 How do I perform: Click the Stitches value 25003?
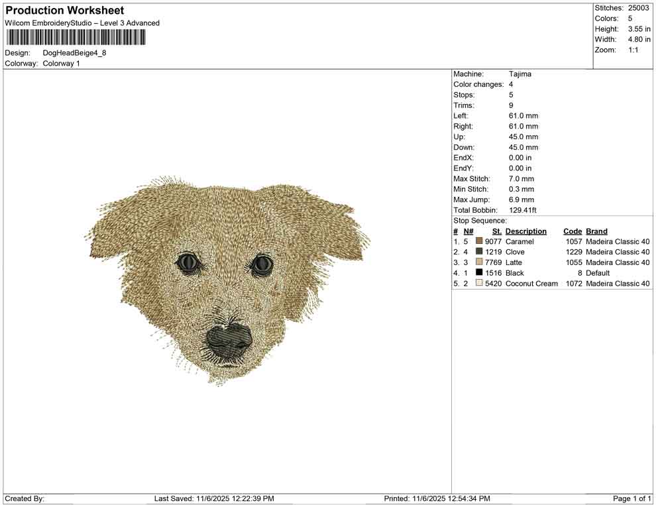pos(639,8)
